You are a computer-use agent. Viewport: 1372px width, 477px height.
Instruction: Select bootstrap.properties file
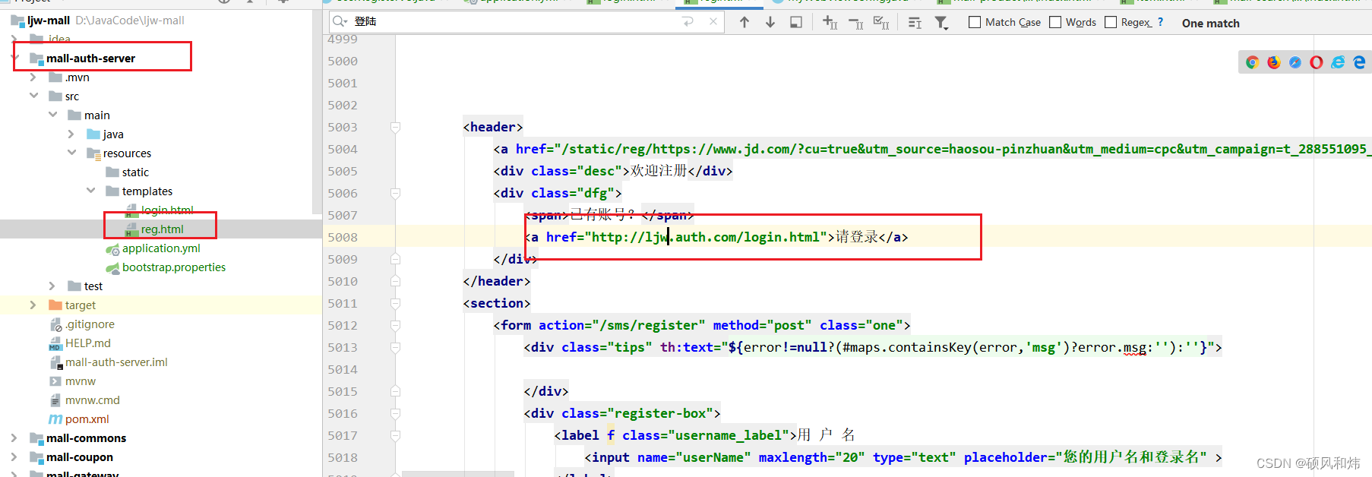174,267
